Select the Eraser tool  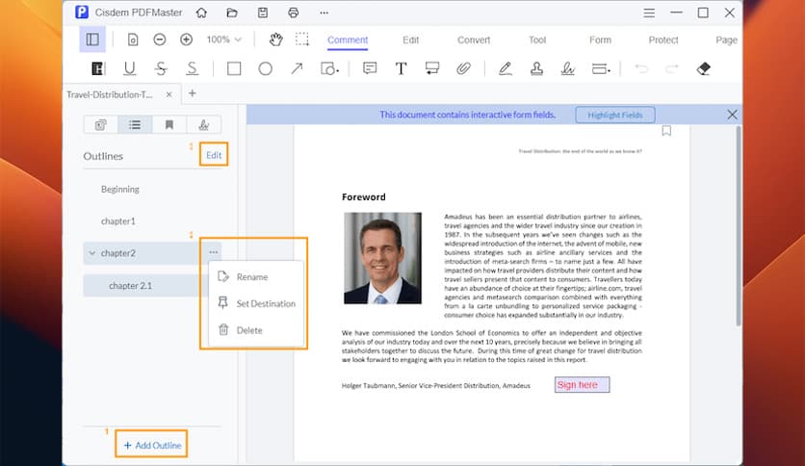click(x=703, y=68)
